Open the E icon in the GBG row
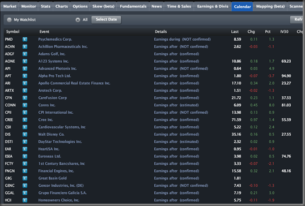 click(x=25, y=178)
